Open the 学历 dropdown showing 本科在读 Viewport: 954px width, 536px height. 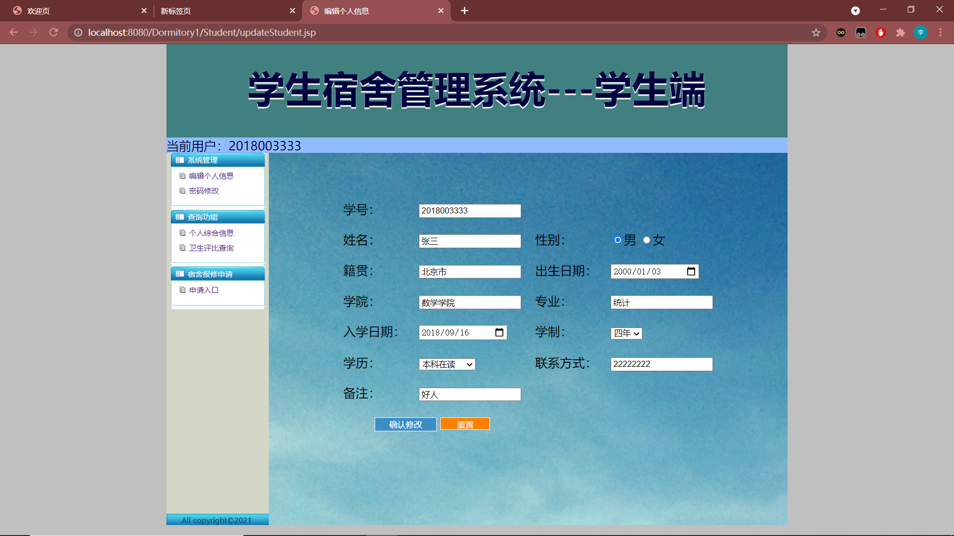[x=446, y=364]
